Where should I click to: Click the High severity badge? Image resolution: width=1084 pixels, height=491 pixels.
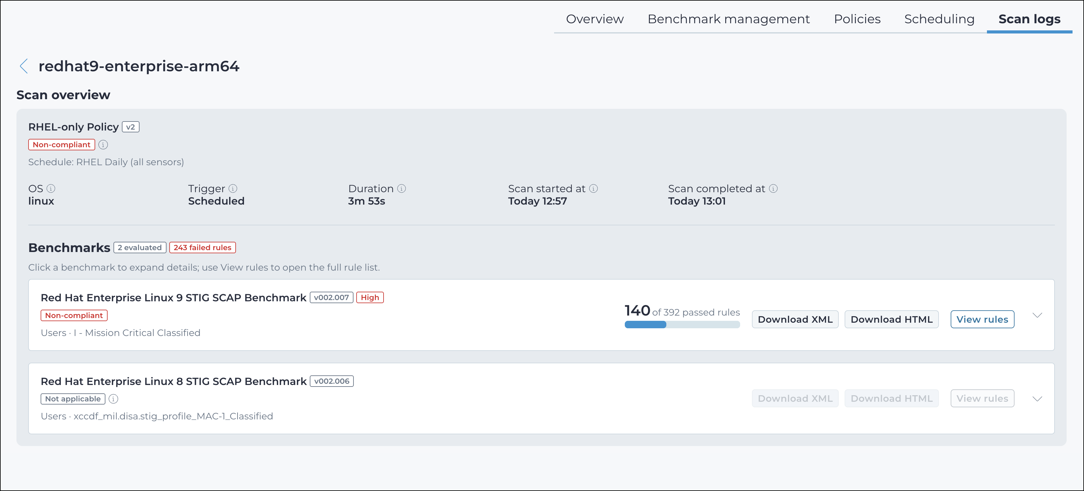[370, 298]
